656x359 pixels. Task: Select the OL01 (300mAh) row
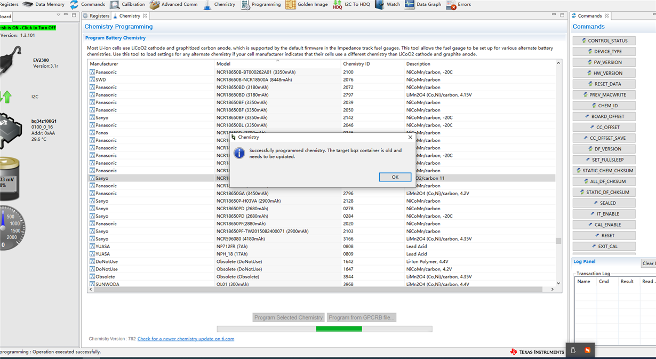(322, 284)
